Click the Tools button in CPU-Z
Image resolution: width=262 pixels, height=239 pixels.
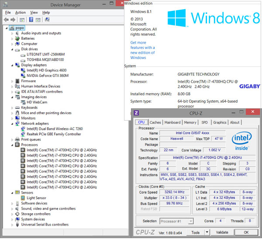click(x=195, y=232)
